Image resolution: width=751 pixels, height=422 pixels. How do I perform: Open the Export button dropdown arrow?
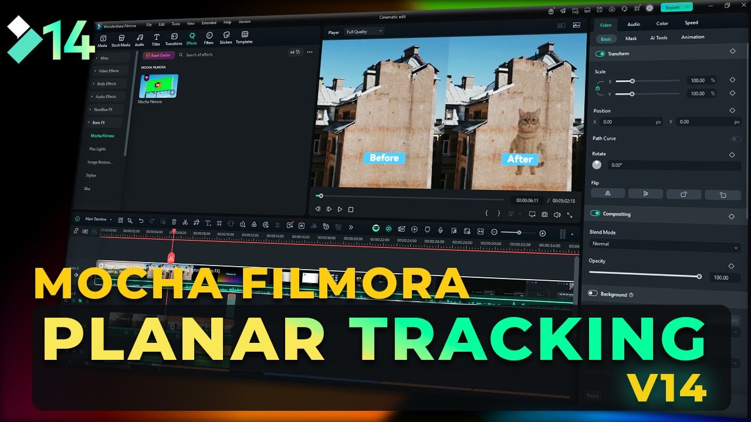click(x=687, y=7)
